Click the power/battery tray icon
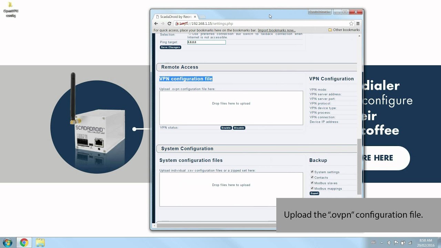Viewport: 441px width, 248px height. pos(403,242)
